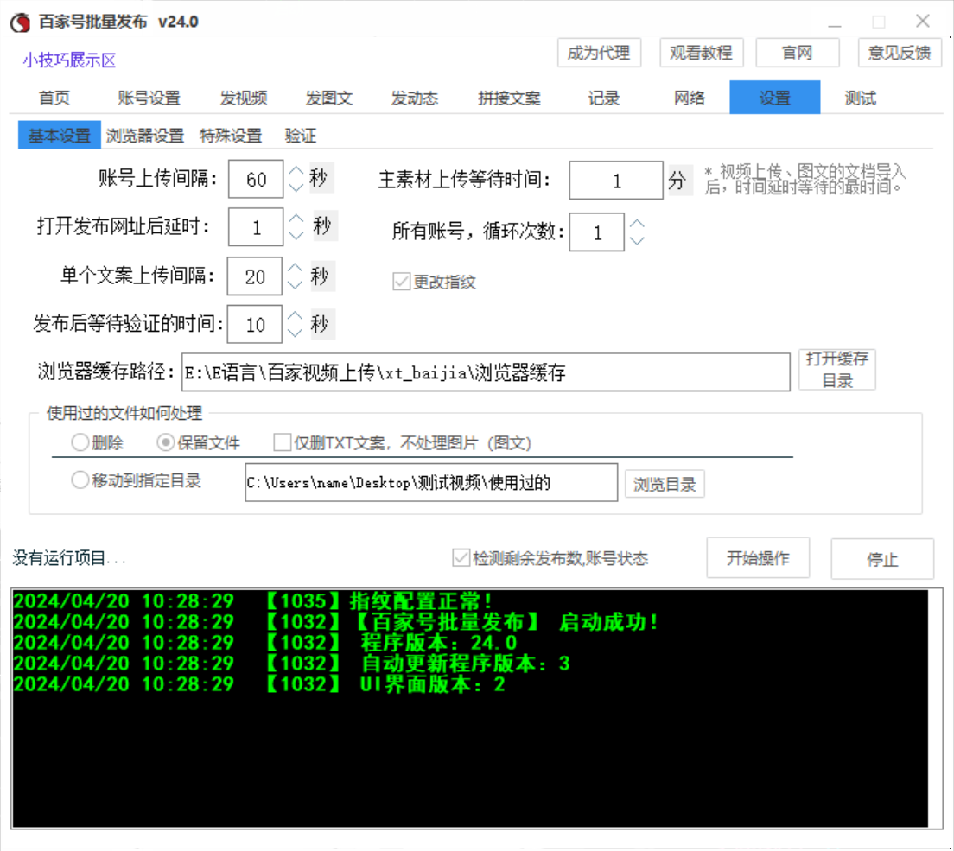Start with the 开始操作 button
954x851 pixels.
[758, 558]
